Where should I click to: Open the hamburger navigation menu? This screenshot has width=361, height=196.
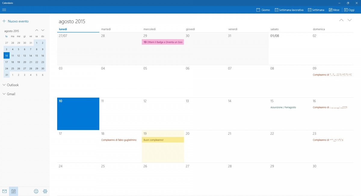point(4,10)
